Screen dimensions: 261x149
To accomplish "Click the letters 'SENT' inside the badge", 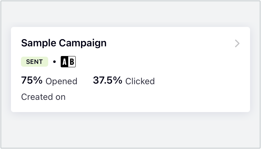I will coord(34,62).
